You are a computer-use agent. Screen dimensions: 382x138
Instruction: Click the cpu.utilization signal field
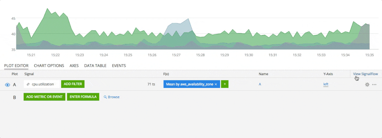click(42, 84)
